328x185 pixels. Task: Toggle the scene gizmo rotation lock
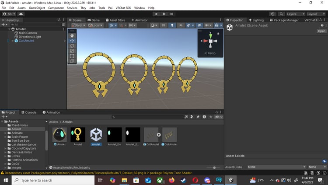[x=218, y=33]
